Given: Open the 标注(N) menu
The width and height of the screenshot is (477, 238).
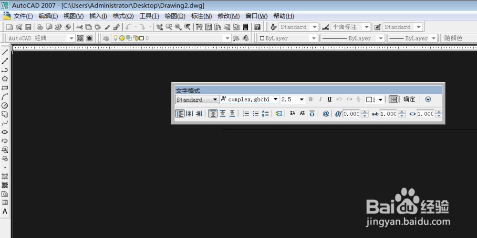Looking at the screenshot, I should coord(201,16).
